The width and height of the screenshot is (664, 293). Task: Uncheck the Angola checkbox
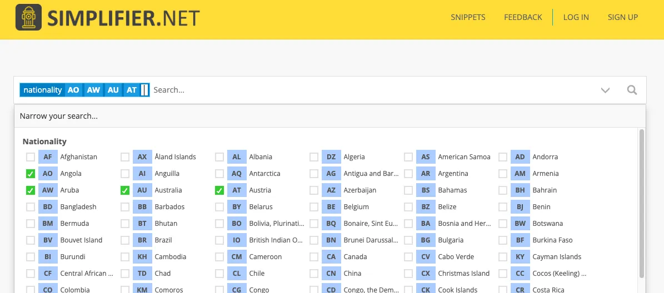coord(31,174)
